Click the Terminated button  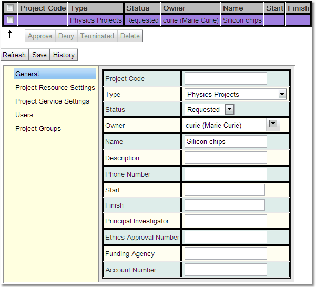click(x=97, y=36)
